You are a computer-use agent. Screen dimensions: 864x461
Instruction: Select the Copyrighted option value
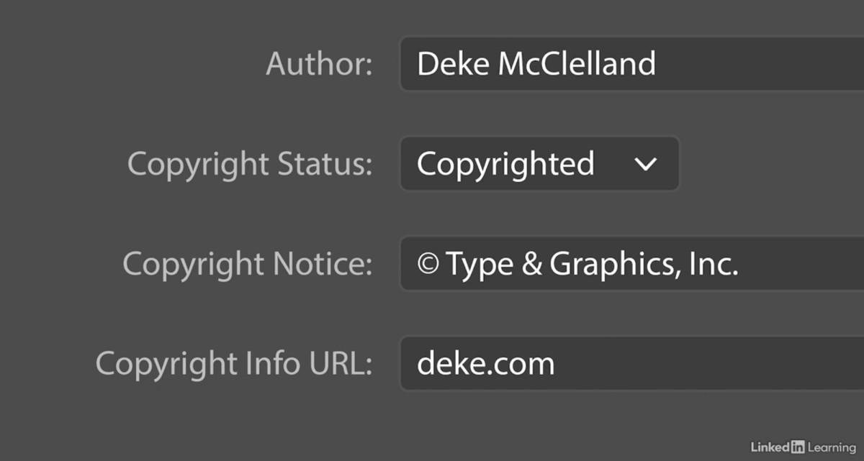point(505,163)
